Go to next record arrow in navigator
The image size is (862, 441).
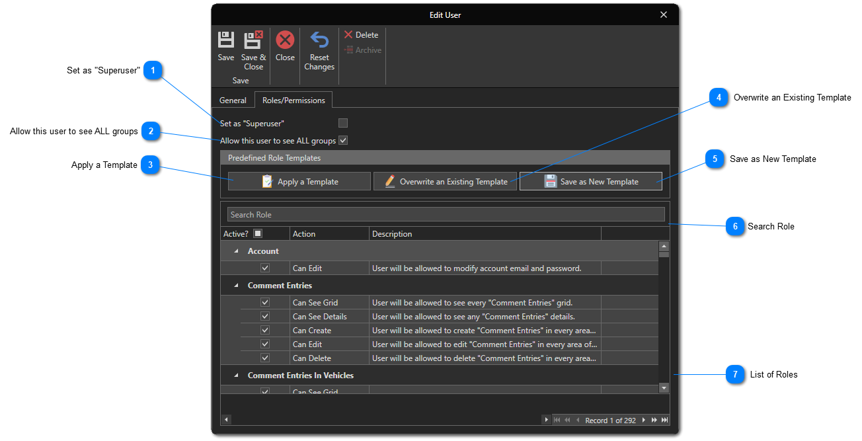644,420
